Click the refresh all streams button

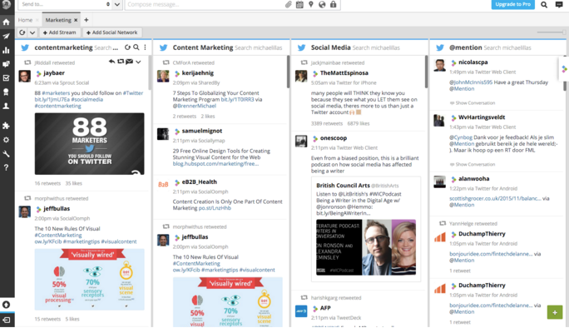pyautogui.click(x=22, y=32)
